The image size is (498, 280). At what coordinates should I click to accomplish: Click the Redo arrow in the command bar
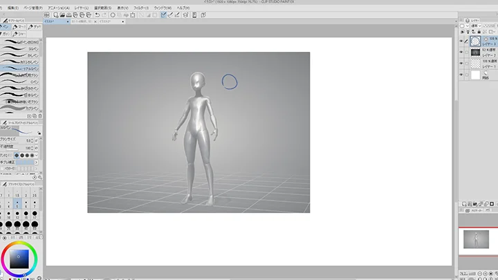click(x=104, y=14)
